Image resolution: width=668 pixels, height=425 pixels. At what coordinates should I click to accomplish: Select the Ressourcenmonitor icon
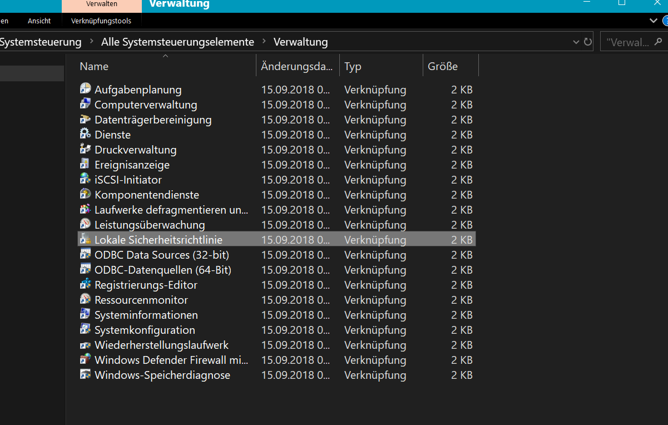85,299
